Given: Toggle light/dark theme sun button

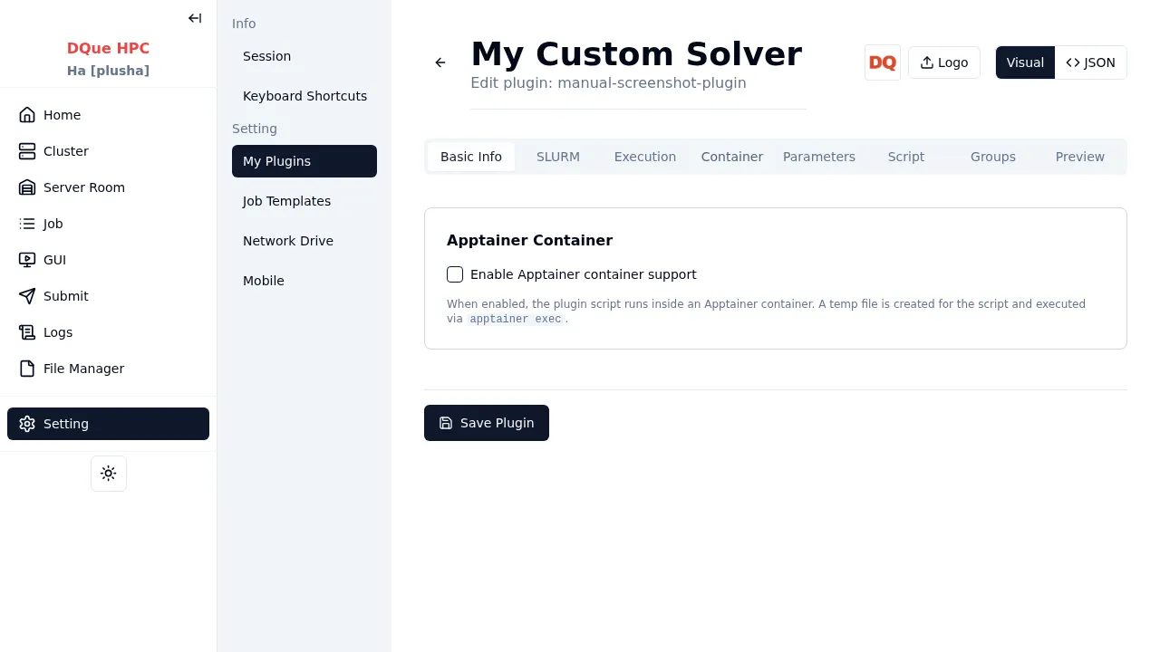Looking at the screenshot, I should [109, 474].
